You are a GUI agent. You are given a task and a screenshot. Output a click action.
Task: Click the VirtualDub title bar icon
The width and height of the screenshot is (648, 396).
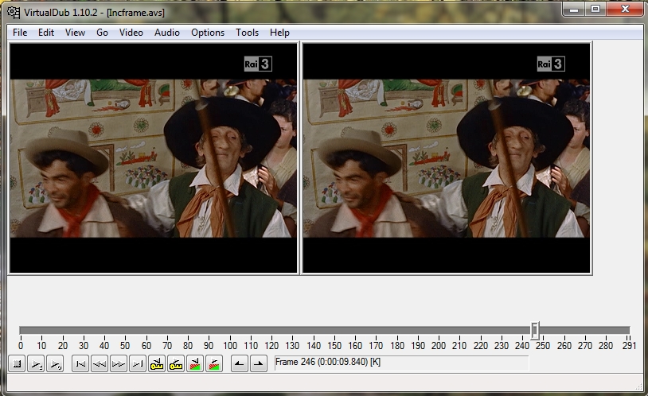click(x=14, y=13)
